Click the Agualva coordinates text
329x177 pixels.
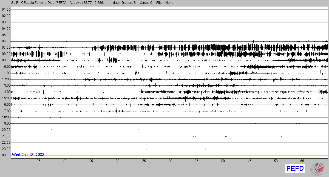pyautogui.click(x=87, y=3)
